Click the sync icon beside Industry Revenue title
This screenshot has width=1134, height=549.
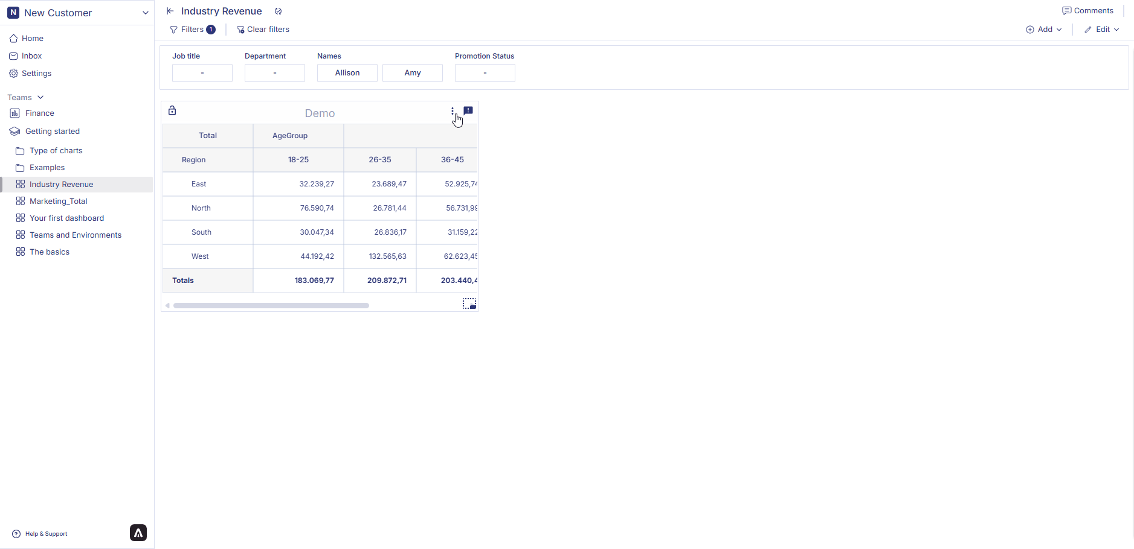click(278, 11)
